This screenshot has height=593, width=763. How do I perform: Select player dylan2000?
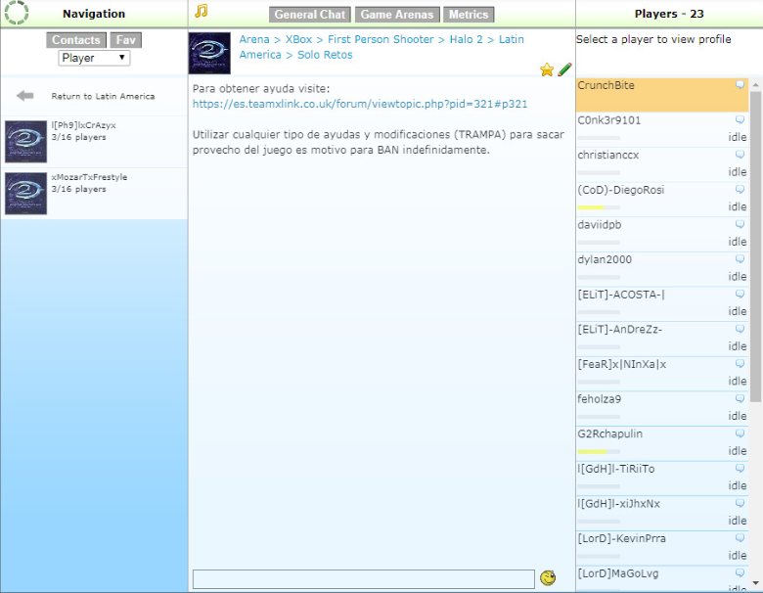662,269
